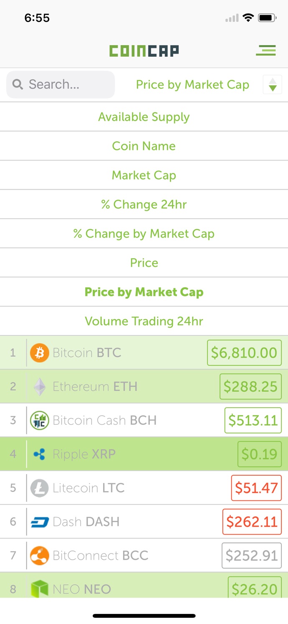Tap the BitConnect orange icon
The image size is (288, 624).
tap(40, 556)
